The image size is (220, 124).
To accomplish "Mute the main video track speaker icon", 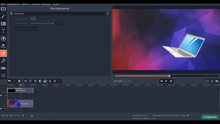I will pyautogui.click(x=5, y=108).
